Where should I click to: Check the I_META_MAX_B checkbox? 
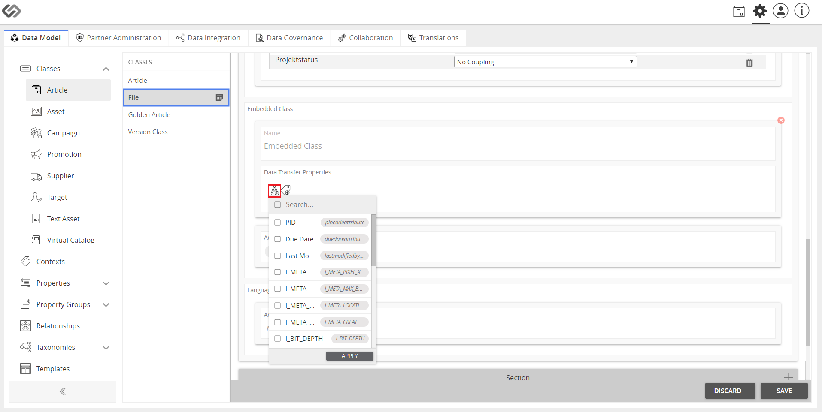278,289
